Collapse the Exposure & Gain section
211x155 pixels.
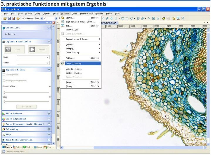(x=49, y=70)
